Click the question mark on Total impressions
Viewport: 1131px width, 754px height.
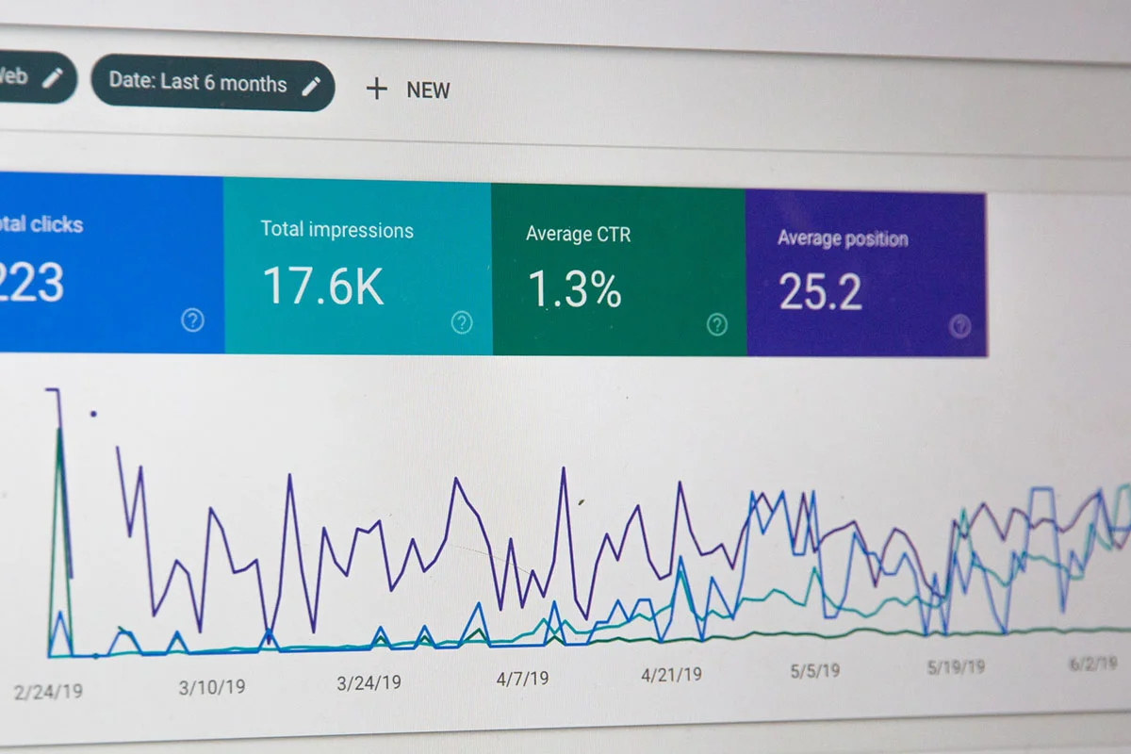pos(462,323)
